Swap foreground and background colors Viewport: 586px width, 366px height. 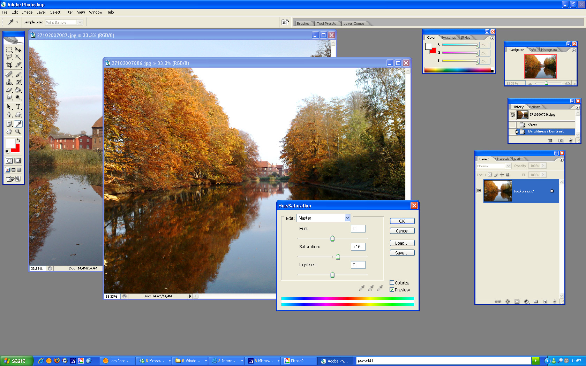pos(18,140)
